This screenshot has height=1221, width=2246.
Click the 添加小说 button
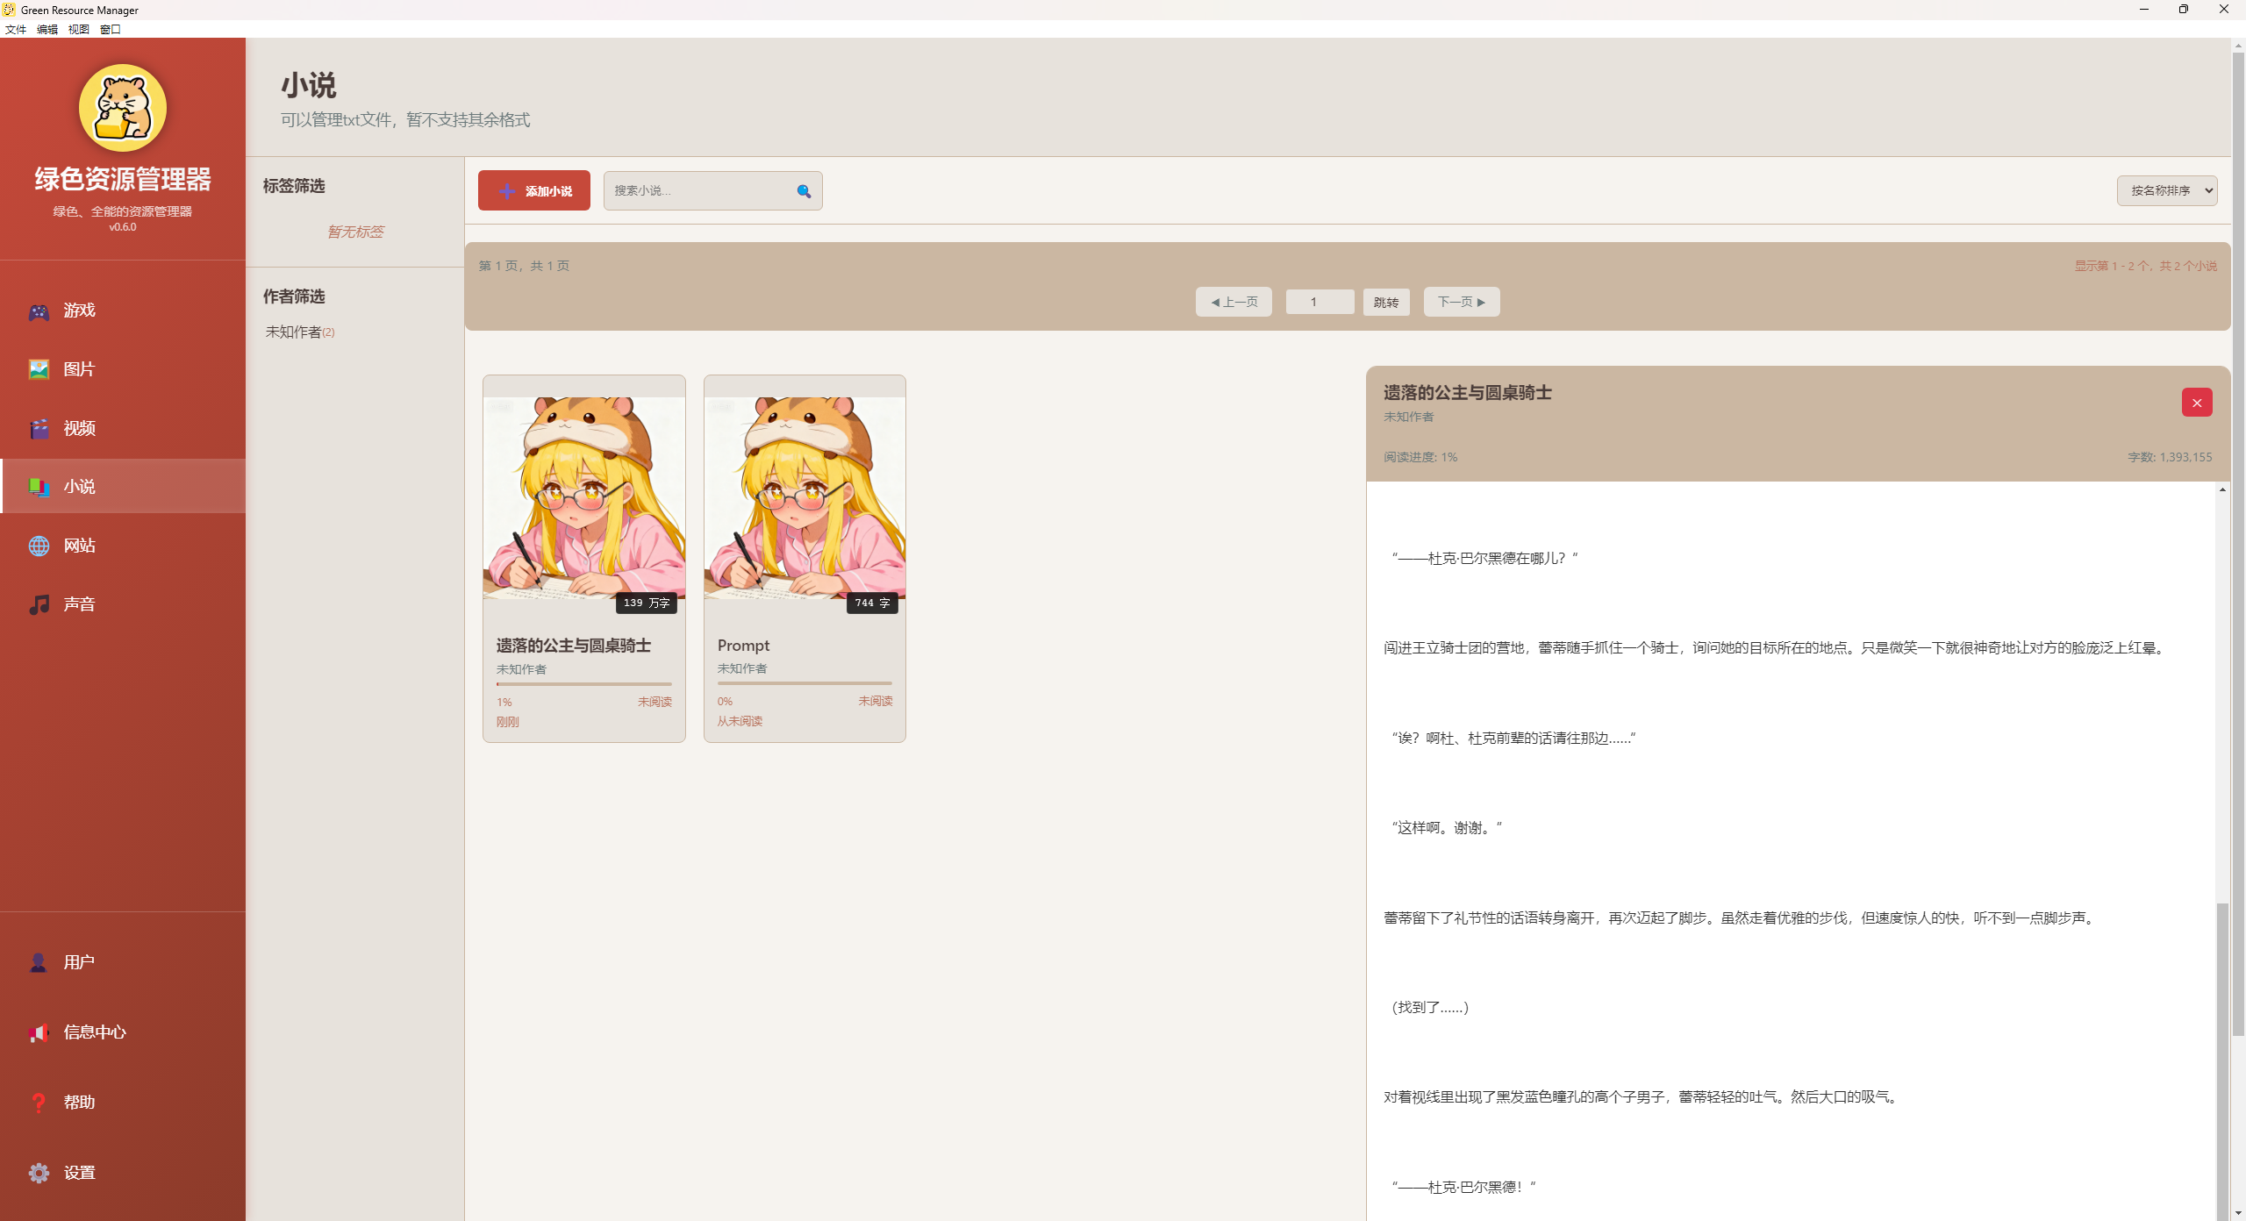pyautogui.click(x=534, y=190)
